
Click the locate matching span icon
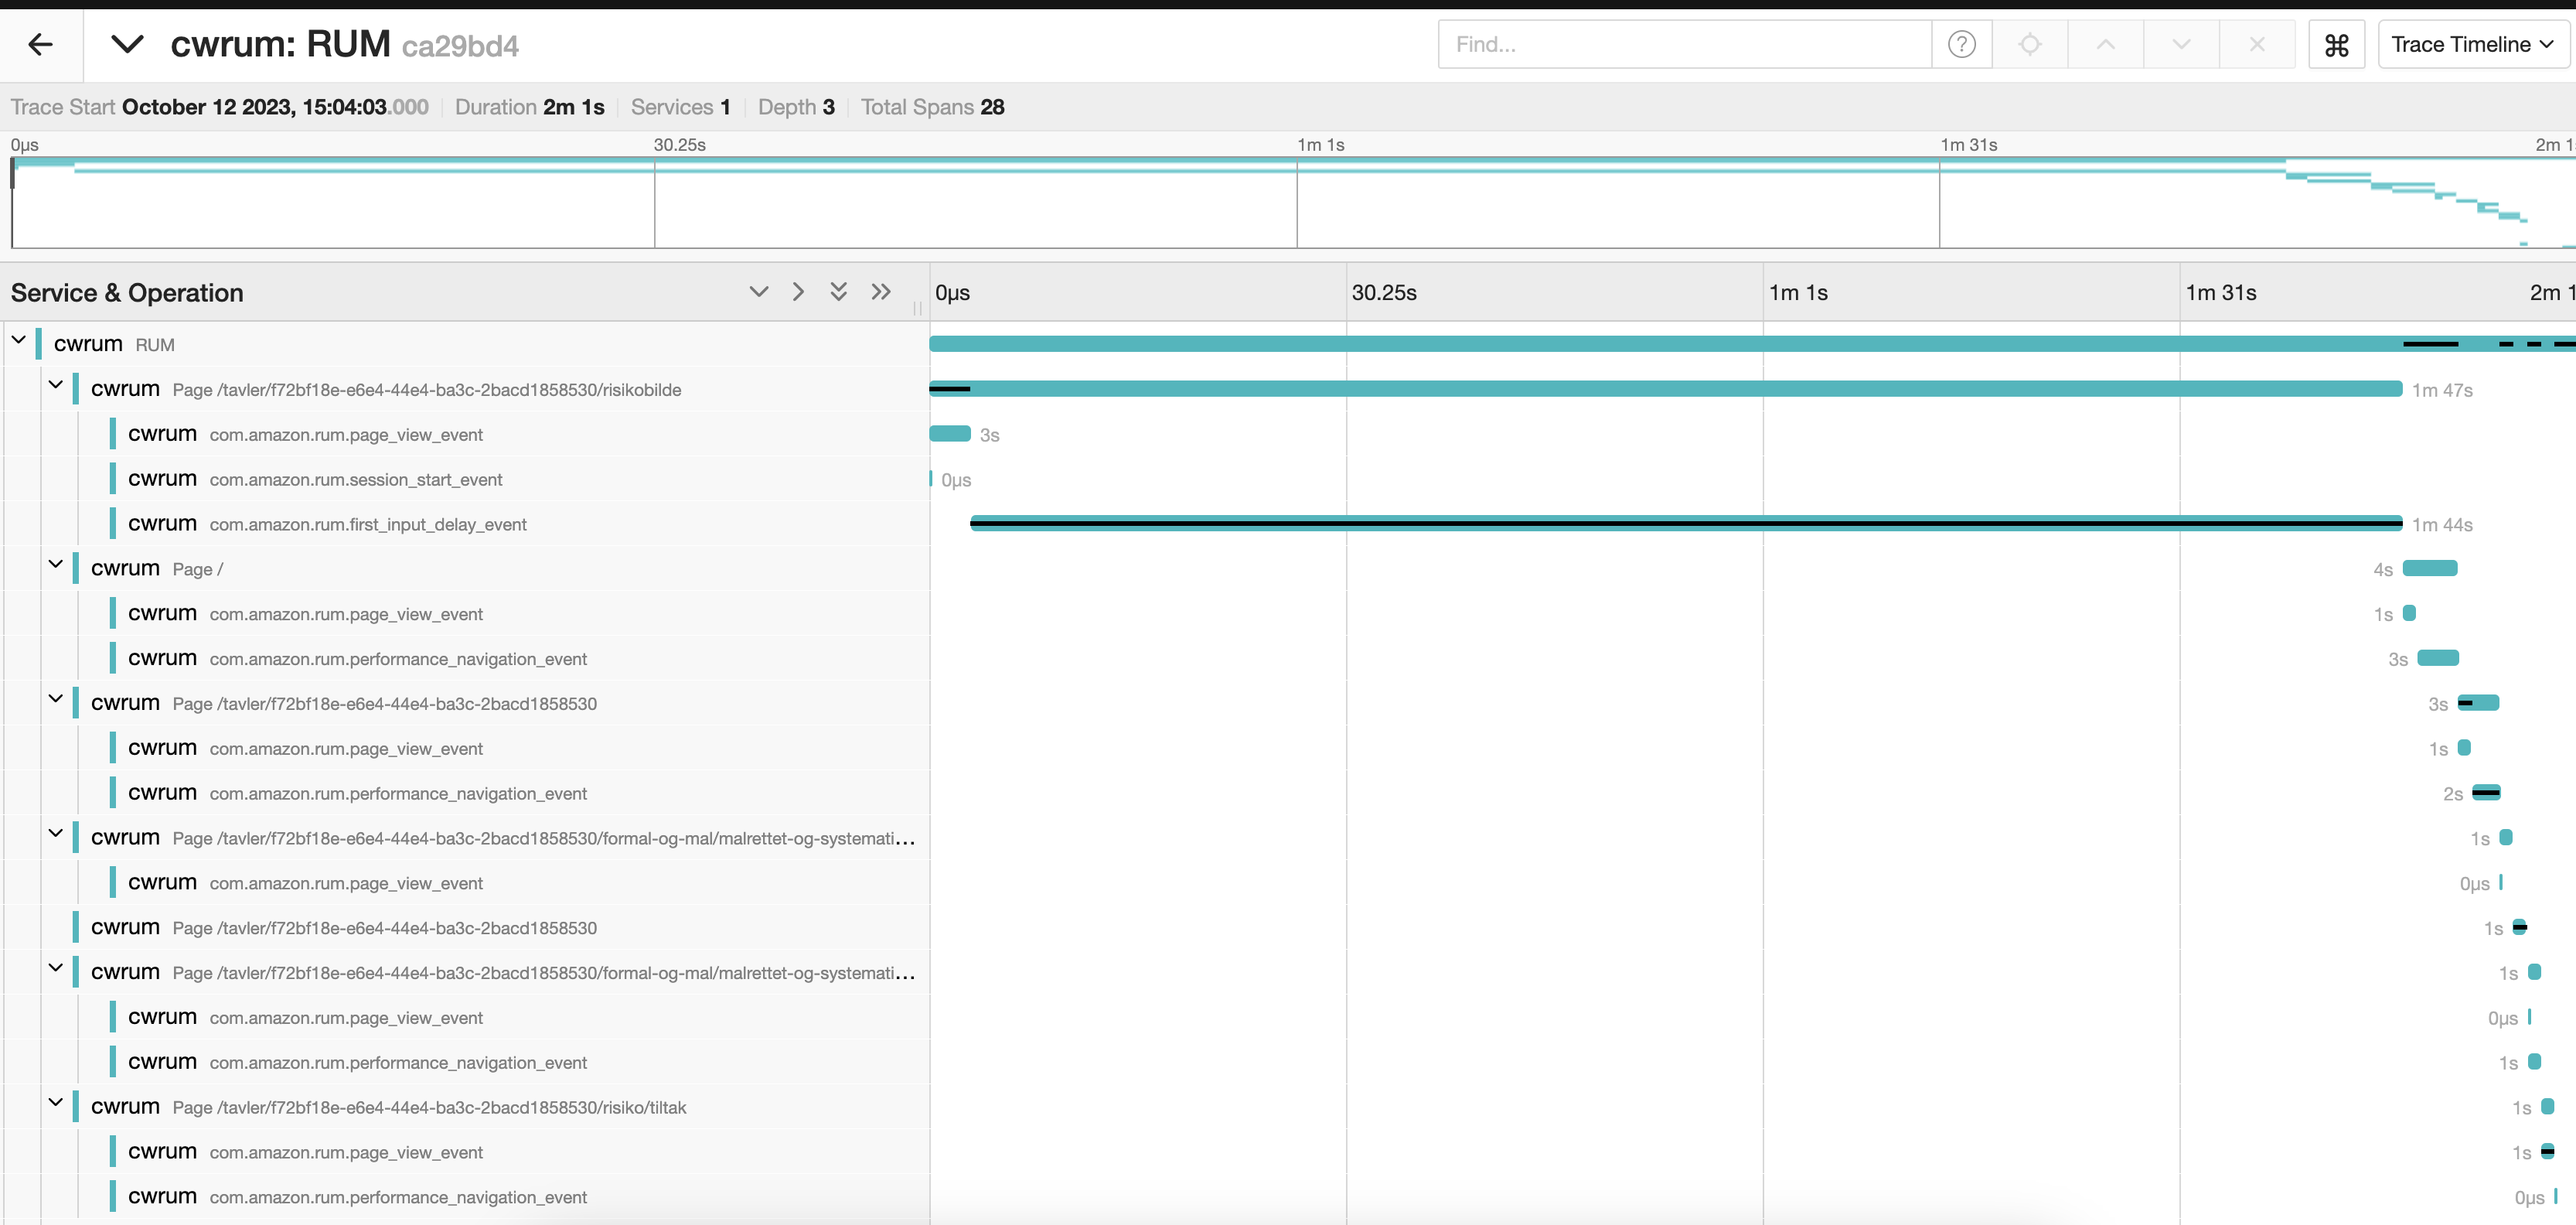[x=2029, y=44]
